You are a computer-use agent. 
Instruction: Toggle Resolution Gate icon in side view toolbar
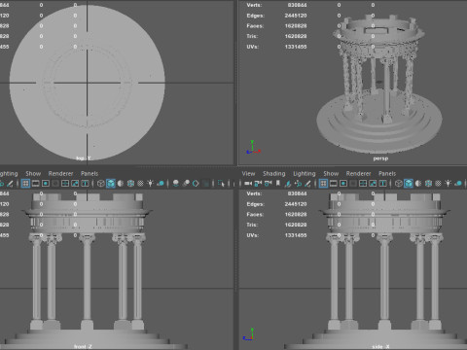pyautogui.click(x=343, y=184)
